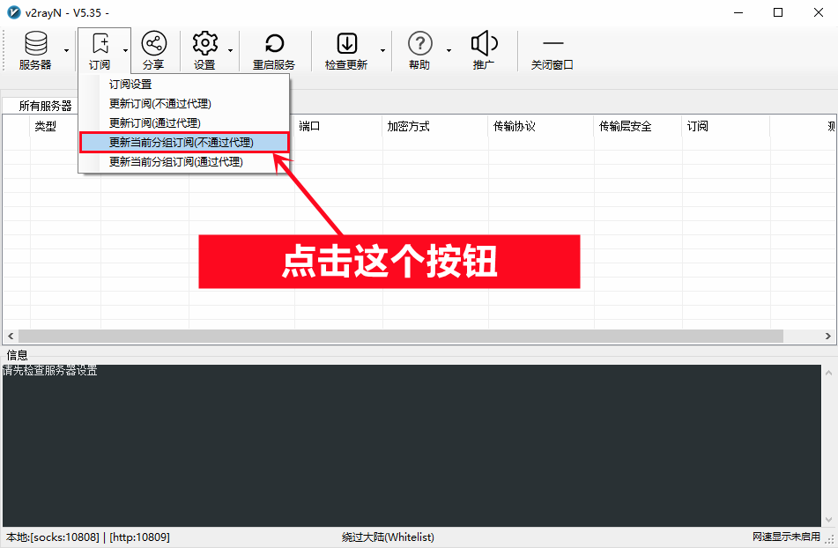The height and width of the screenshot is (548, 838).
Task: Select 更新当前分组订阅(不通过代理) menu item
Action: point(181,142)
